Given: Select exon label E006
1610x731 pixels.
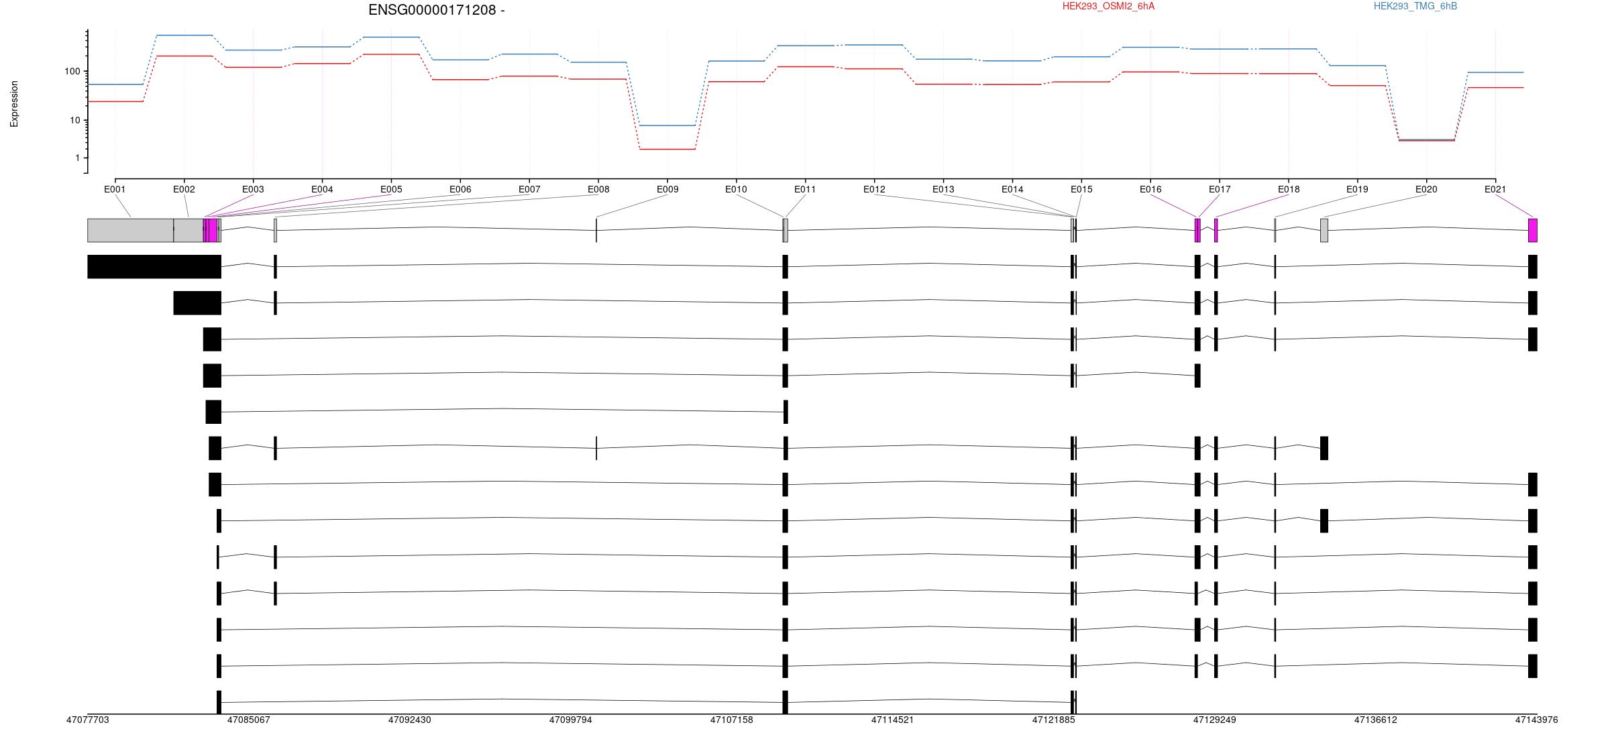Looking at the screenshot, I should [x=460, y=189].
